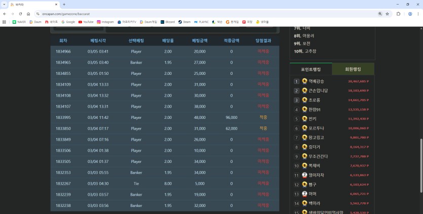Open the Instagram bookmark
This screenshot has height=214, width=423.
pos(105,22)
